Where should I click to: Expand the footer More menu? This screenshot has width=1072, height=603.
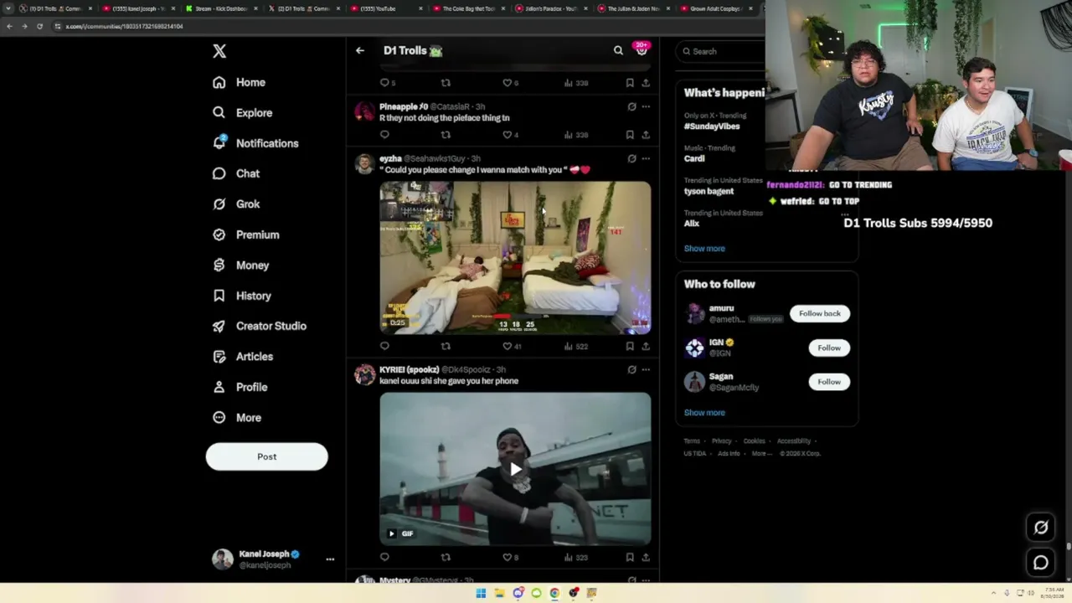click(761, 454)
